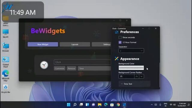Increase Background Corner Radius with up arrow
Screen dimensions: 192x108
137,76
